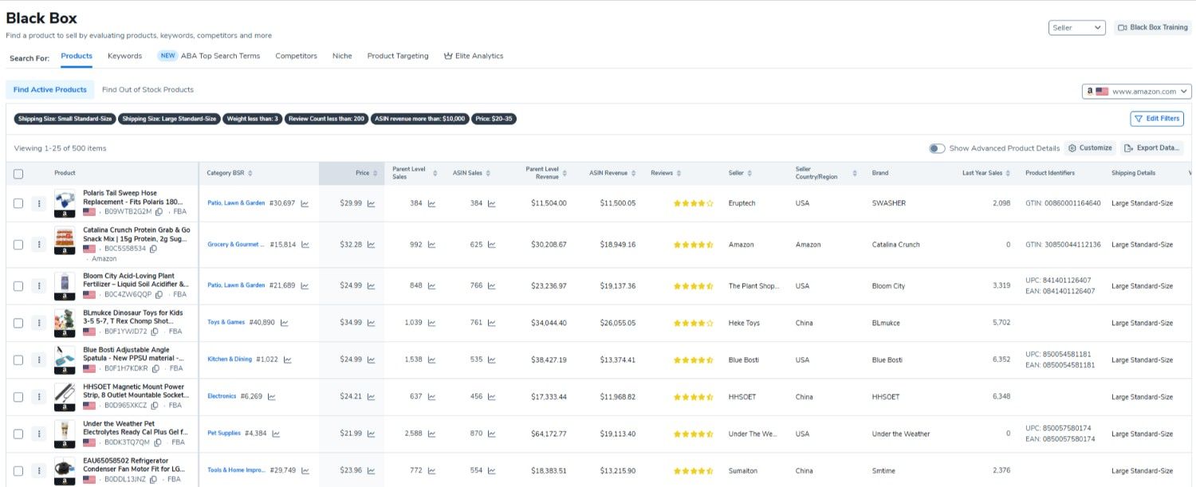Open the three-dot menu for BLmukce Dinosaur Toys
The image size is (1196, 487).
tap(38, 323)
